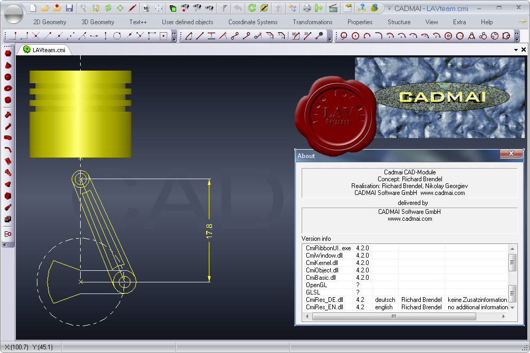
Task: Open the quick access toolbar customize dropdown
Action: pyautogui.click(x=389, y=8)
